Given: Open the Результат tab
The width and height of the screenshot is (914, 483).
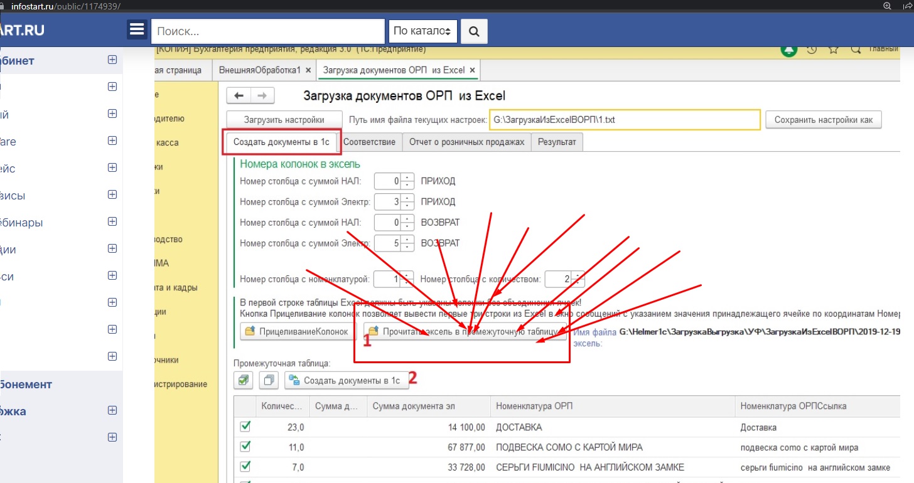Looking at the screenshot, I should pyautogui.click(x=557, y=142).
